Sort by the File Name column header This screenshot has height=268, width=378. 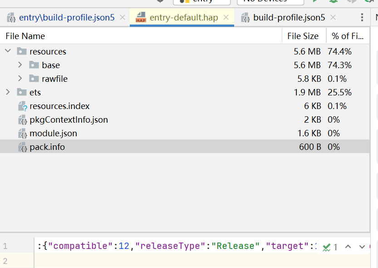tap(25, 36)
